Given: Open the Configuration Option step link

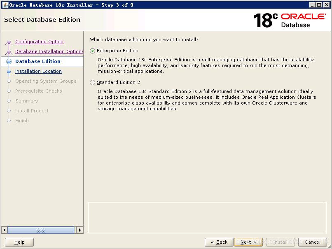Looking at the screenshot, I should point(39,42).
